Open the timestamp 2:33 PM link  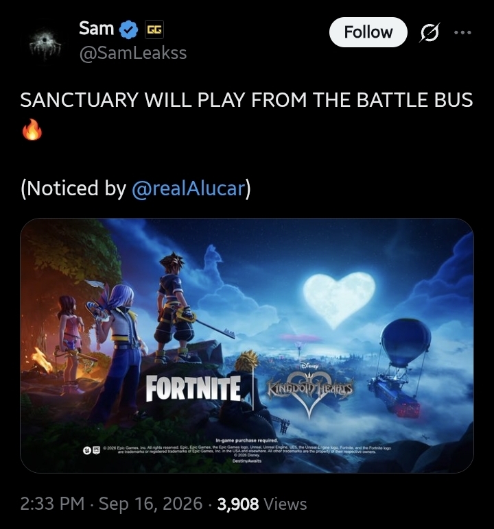[52, 504]
